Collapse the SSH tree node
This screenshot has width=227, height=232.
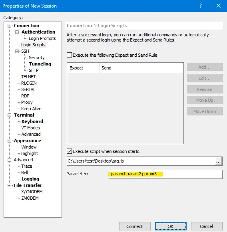17,52
